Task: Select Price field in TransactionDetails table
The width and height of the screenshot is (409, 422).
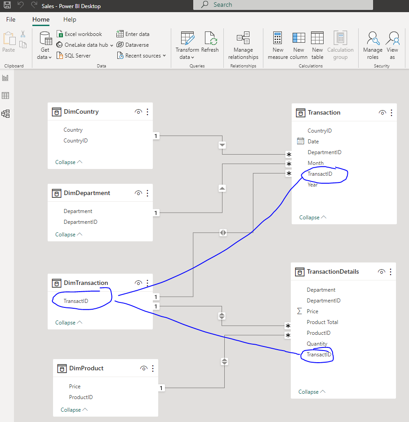Action: coord(312,311)
